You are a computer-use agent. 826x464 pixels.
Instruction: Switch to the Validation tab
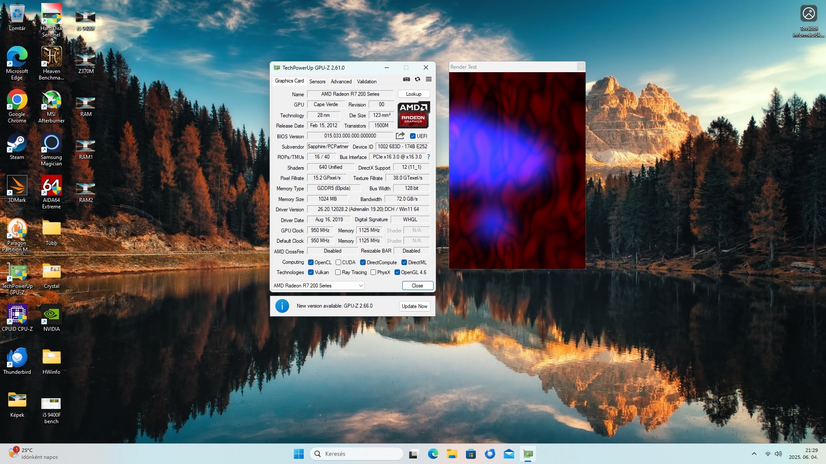367,81
